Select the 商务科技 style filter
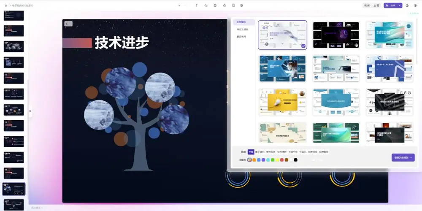Viewport: 422px width, 211px height. (x=271, y=152)
